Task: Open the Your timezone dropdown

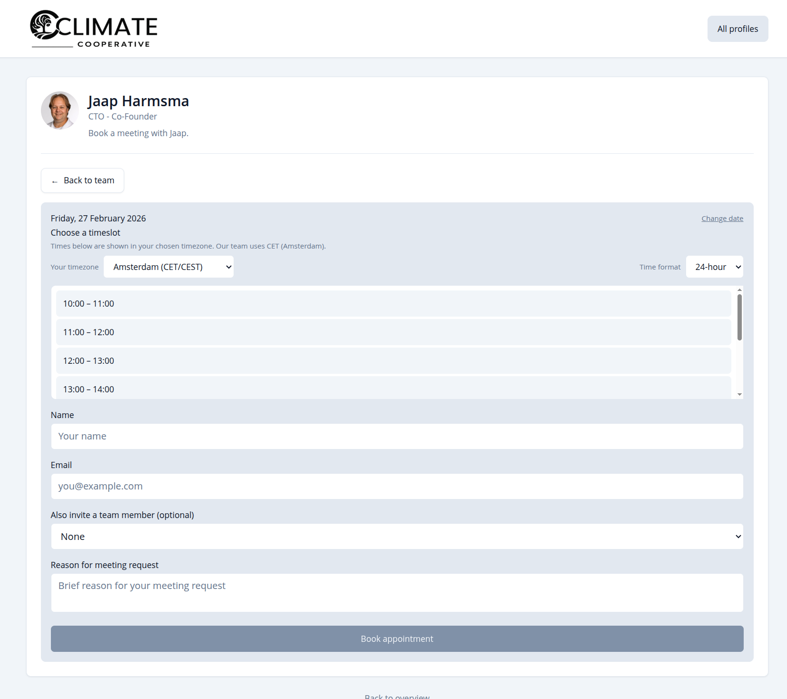Action: click(x=168, y=267)
